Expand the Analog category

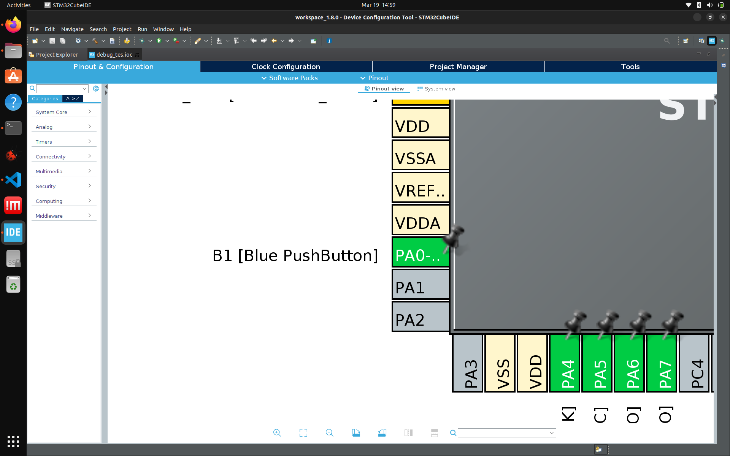click(63, 127)
